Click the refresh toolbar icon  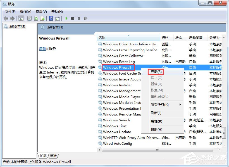[x=36, y=18]
